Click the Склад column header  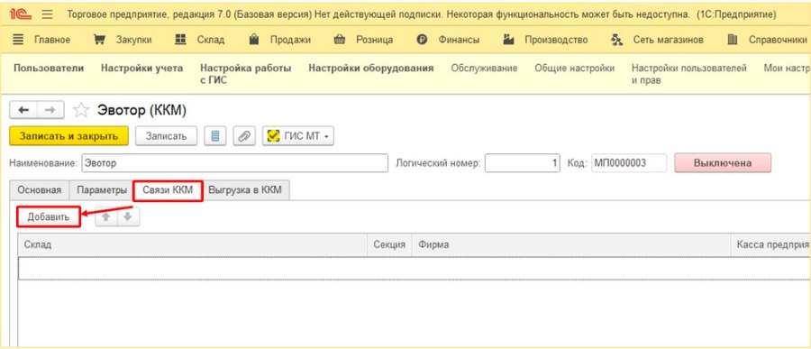[193, 244]
